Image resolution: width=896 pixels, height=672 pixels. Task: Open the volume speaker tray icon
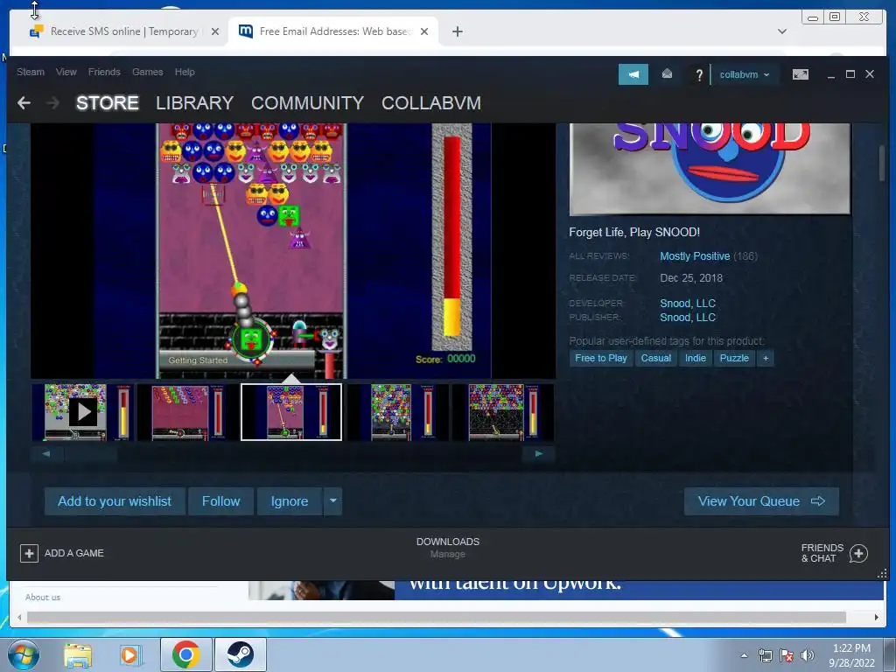807,655
